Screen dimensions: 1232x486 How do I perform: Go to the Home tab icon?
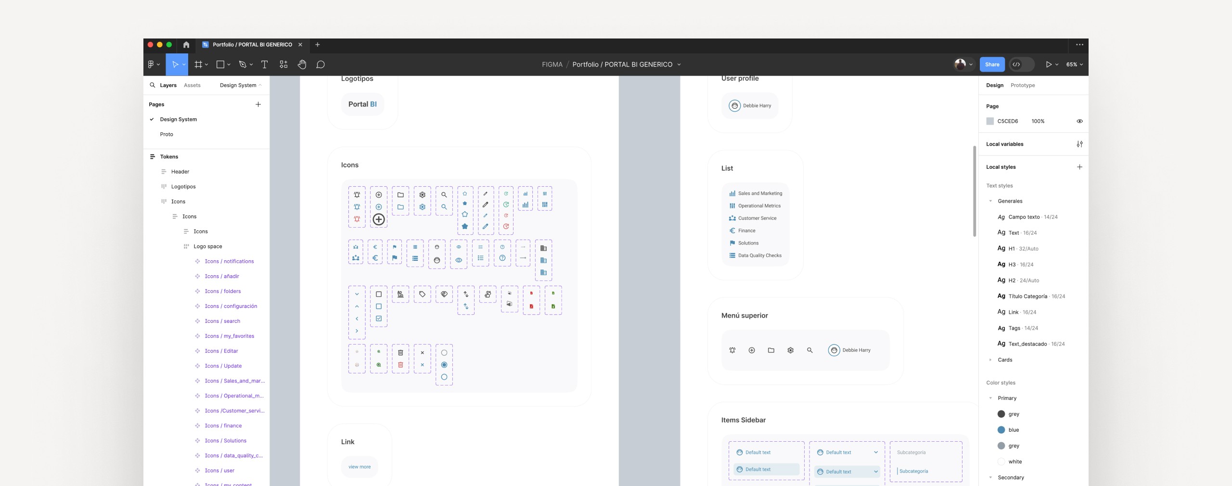click(x=186, y=45)
